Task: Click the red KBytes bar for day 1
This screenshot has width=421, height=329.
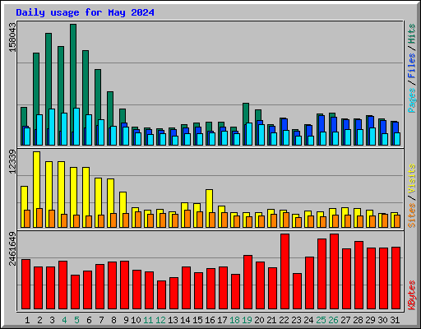Action: click(25, 285)
